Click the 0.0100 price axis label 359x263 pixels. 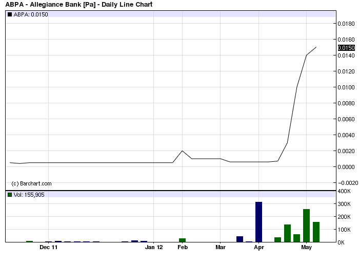click(x=346, y=87)
